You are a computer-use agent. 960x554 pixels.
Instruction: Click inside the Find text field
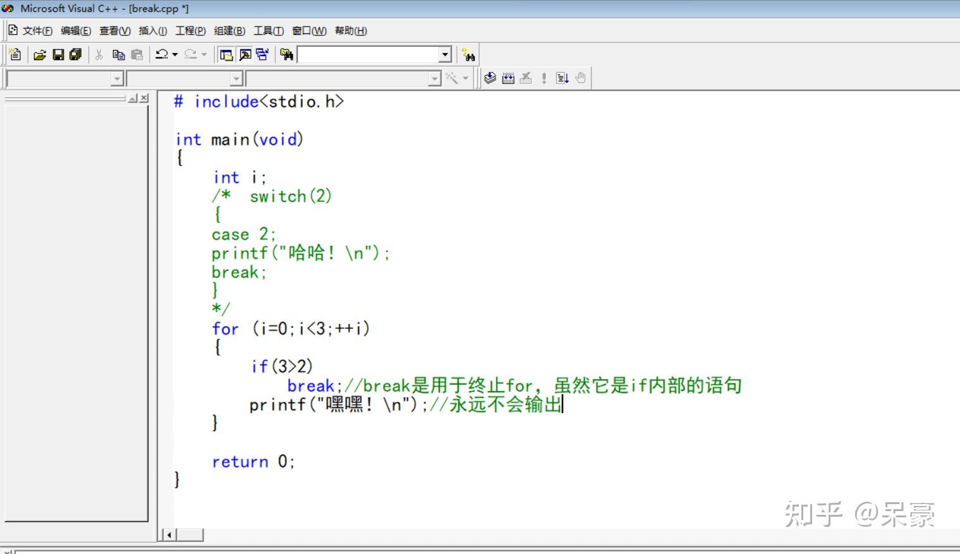pos(368,55)
